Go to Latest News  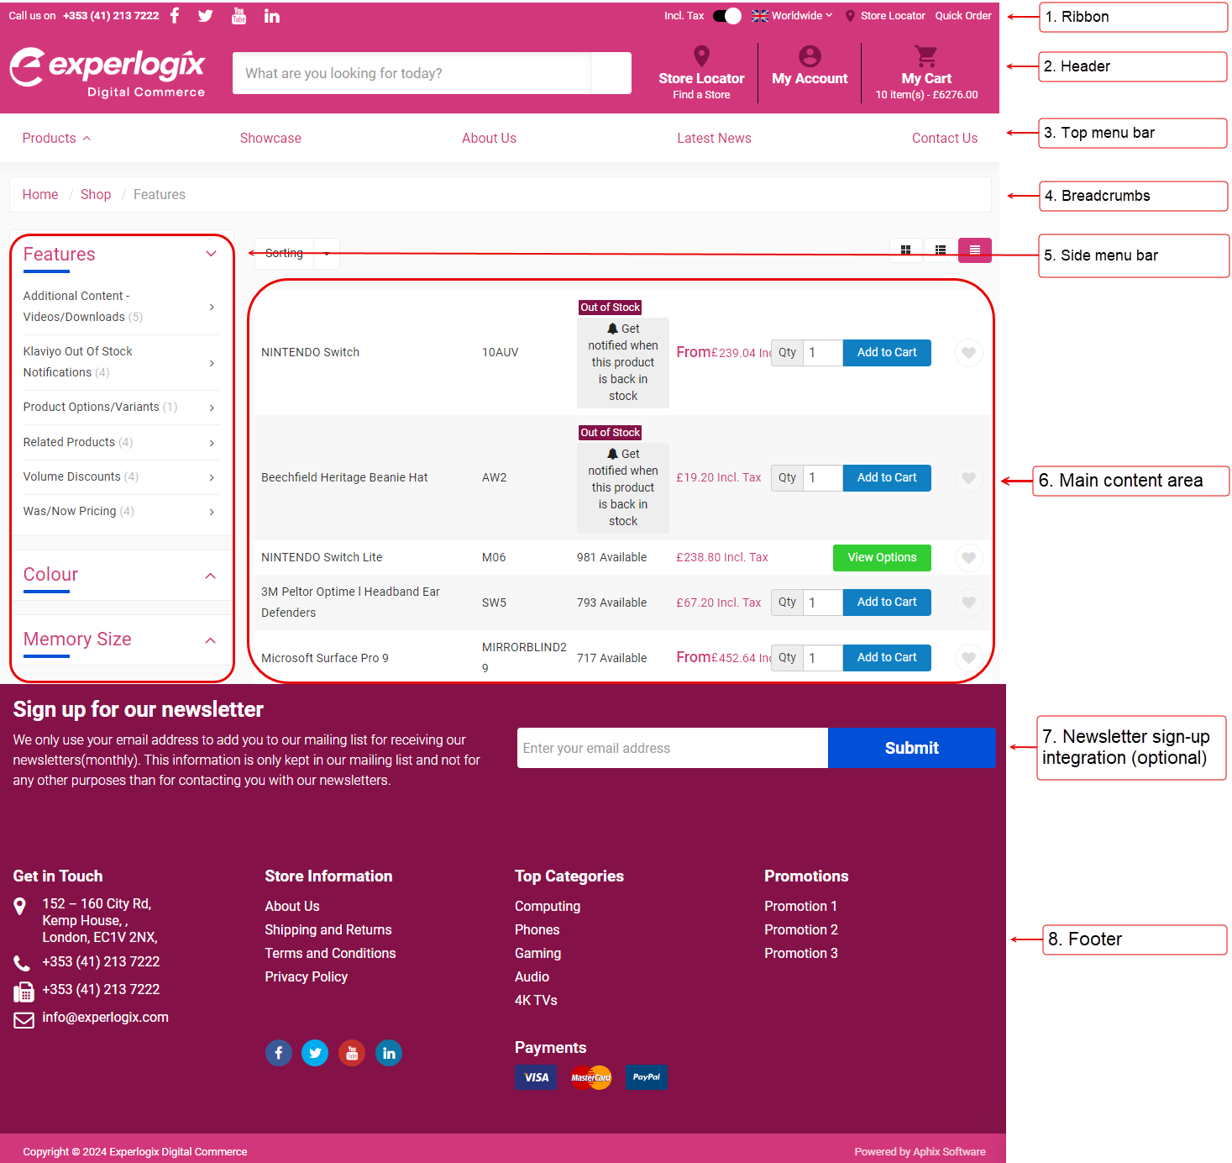[x=714, y=138]
